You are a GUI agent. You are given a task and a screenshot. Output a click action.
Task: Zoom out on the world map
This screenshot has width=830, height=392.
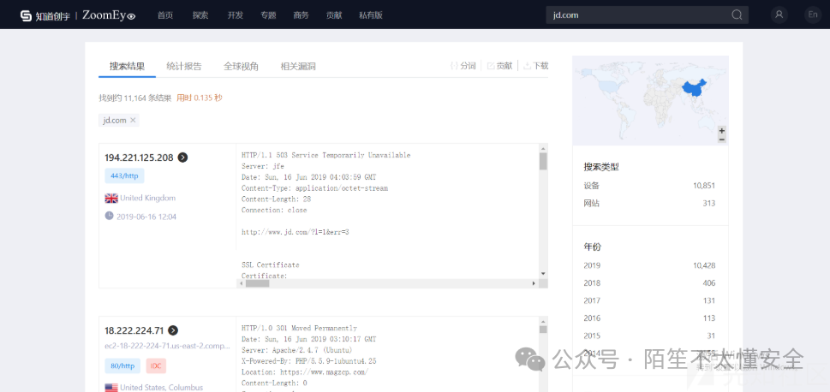721,139
